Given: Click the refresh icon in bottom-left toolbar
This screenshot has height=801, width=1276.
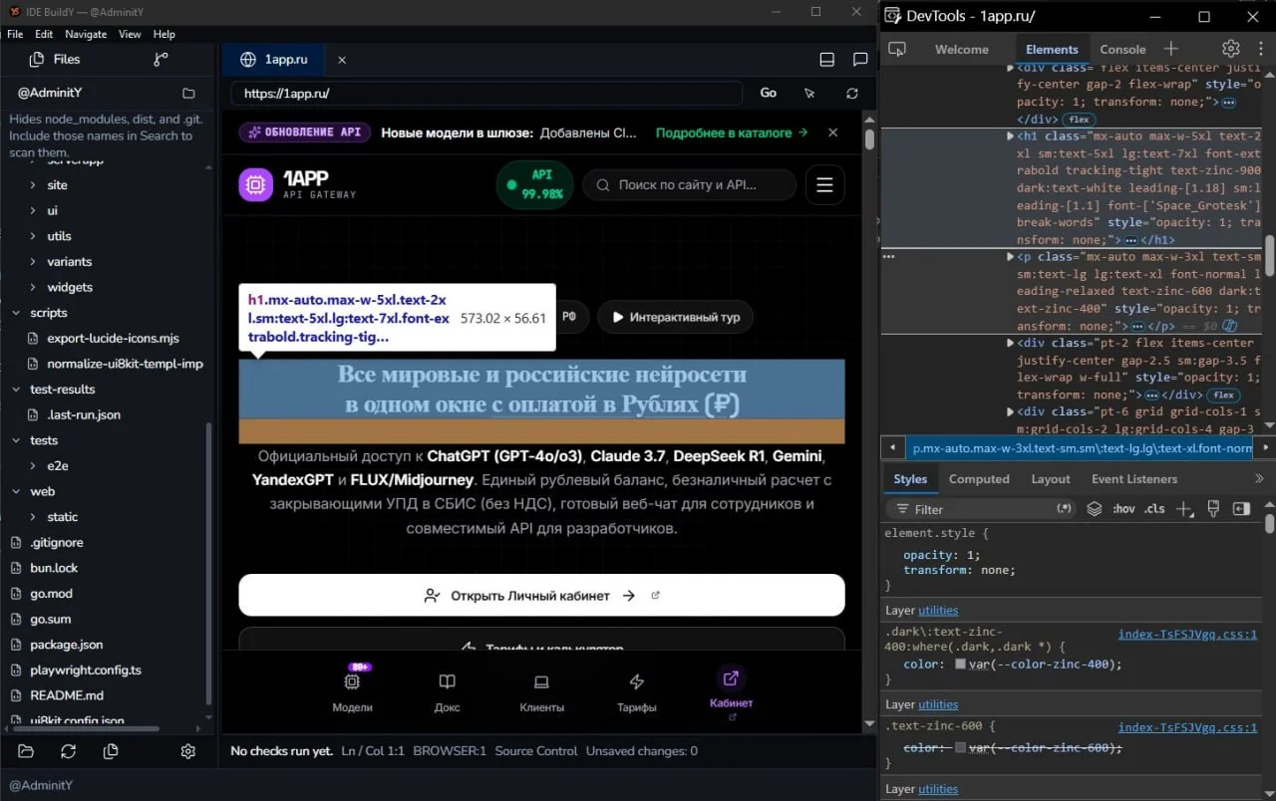Looking at the screenshot, I should [x=68, y=751].
